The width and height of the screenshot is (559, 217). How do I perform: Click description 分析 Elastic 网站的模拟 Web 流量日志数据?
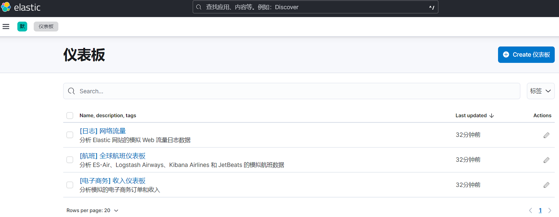click(x=135, y=140)
